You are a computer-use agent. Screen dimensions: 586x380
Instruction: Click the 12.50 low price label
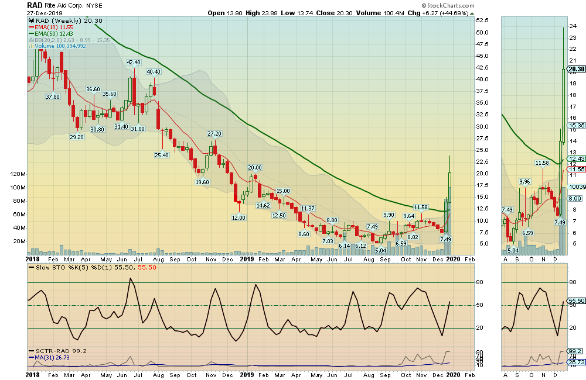click(279, 215)
